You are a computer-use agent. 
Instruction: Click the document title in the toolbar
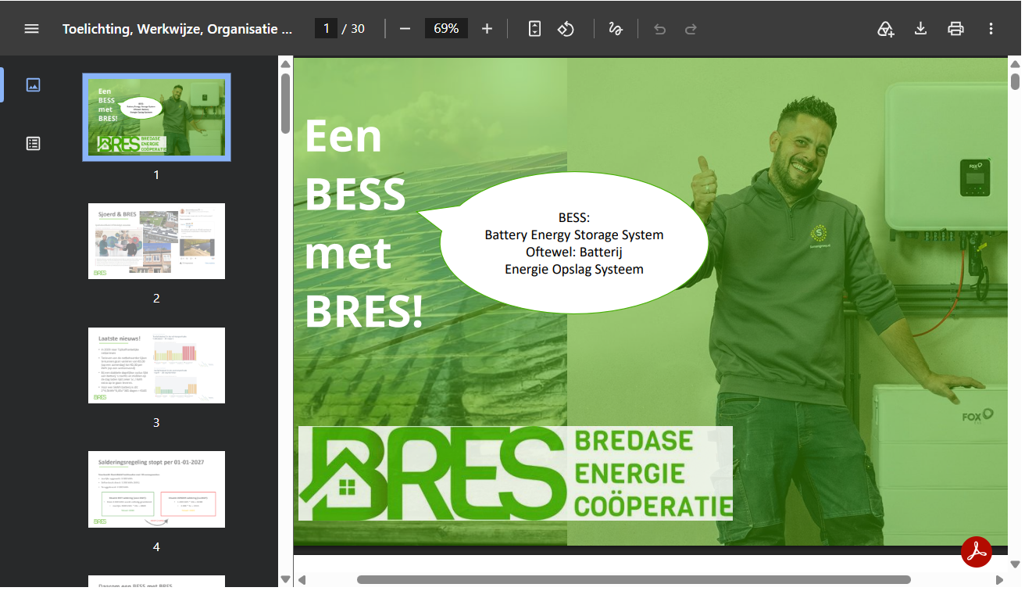(177, 29)
